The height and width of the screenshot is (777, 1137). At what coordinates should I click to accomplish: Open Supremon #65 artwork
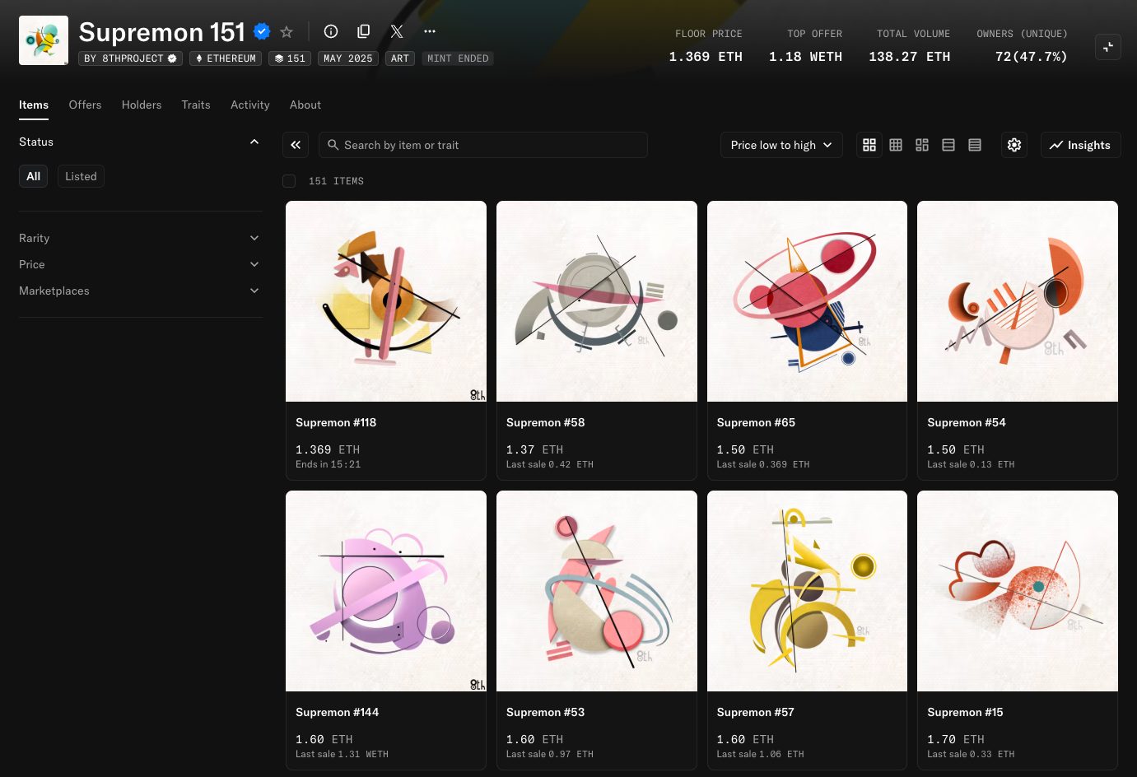point(808,301)
